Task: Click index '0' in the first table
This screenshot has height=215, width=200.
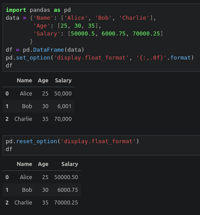Action: tap(7, 94)
